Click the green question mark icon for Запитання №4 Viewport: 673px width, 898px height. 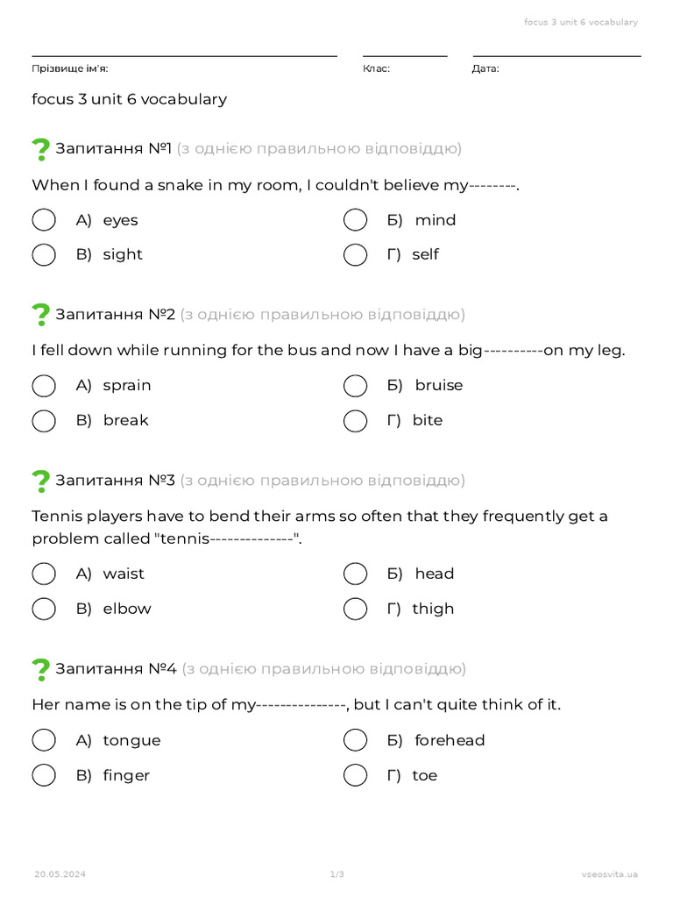point(40,669)
